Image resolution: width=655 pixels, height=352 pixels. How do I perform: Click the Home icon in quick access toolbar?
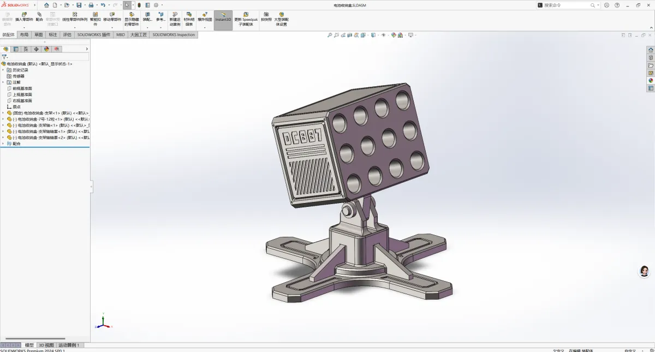(x=46, y=5)
